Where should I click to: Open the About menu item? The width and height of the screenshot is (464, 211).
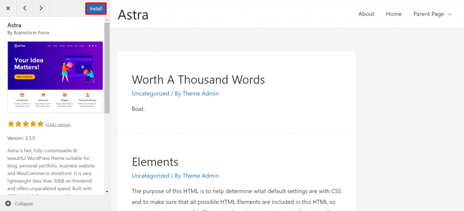(x=366, y=14)
